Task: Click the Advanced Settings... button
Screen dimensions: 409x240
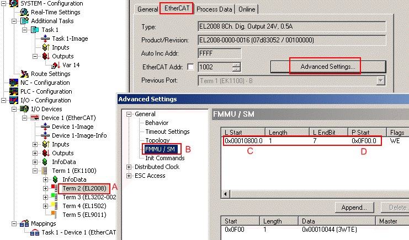Action: point(328,67)
